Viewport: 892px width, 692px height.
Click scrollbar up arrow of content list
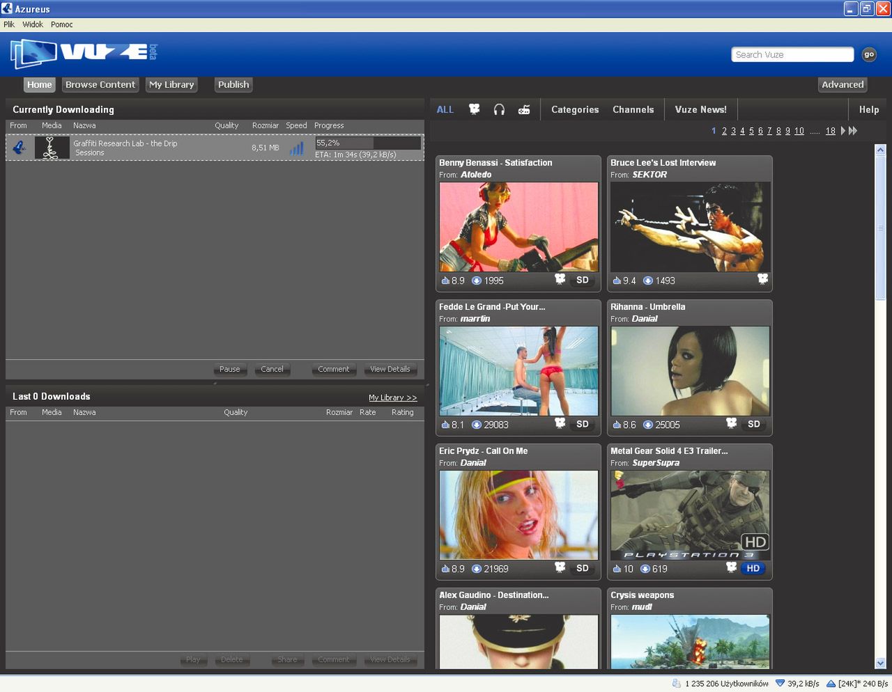tap(880, 150)
